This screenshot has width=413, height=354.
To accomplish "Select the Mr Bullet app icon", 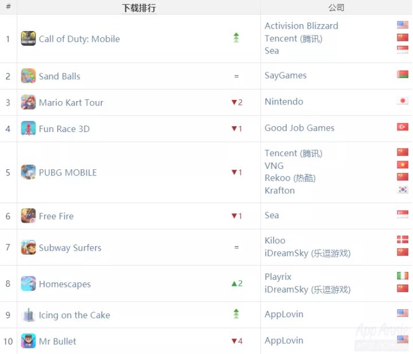I will tap(28, 341).
